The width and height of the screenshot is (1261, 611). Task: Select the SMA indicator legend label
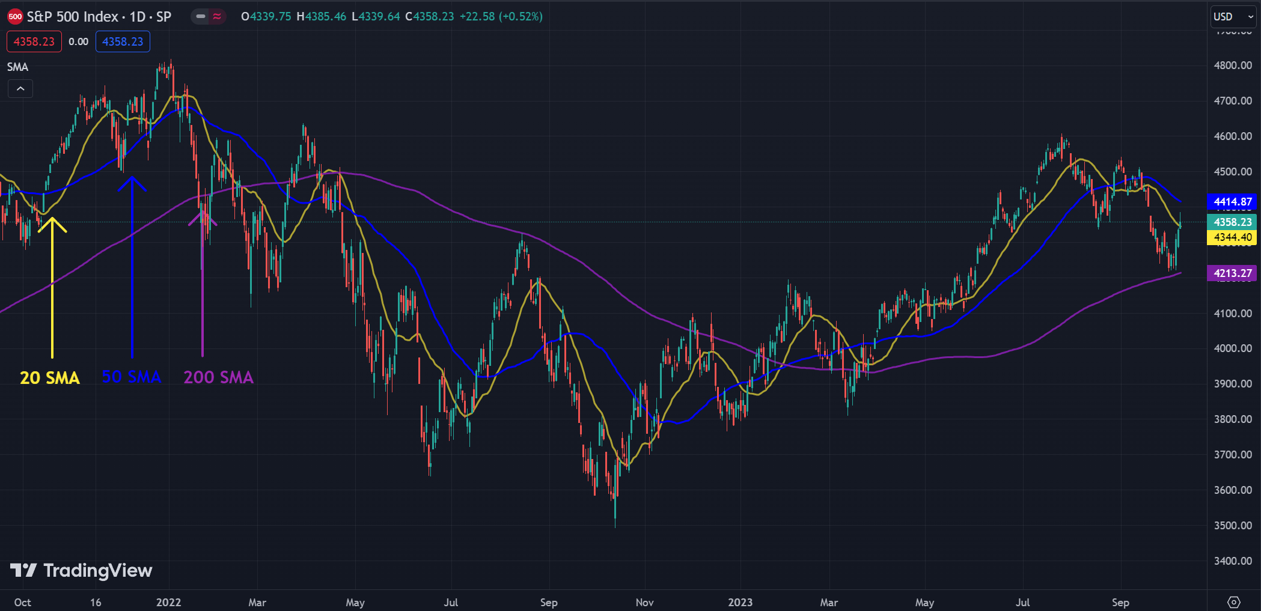coord(17,67)
